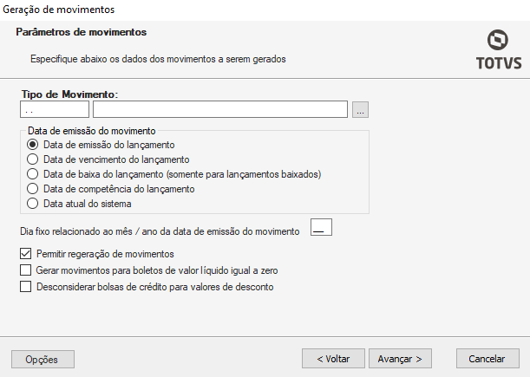The height and width of the screenshot is (377, 530).
Task: Click the Dia fixo day input box
Action: (321, 229)
